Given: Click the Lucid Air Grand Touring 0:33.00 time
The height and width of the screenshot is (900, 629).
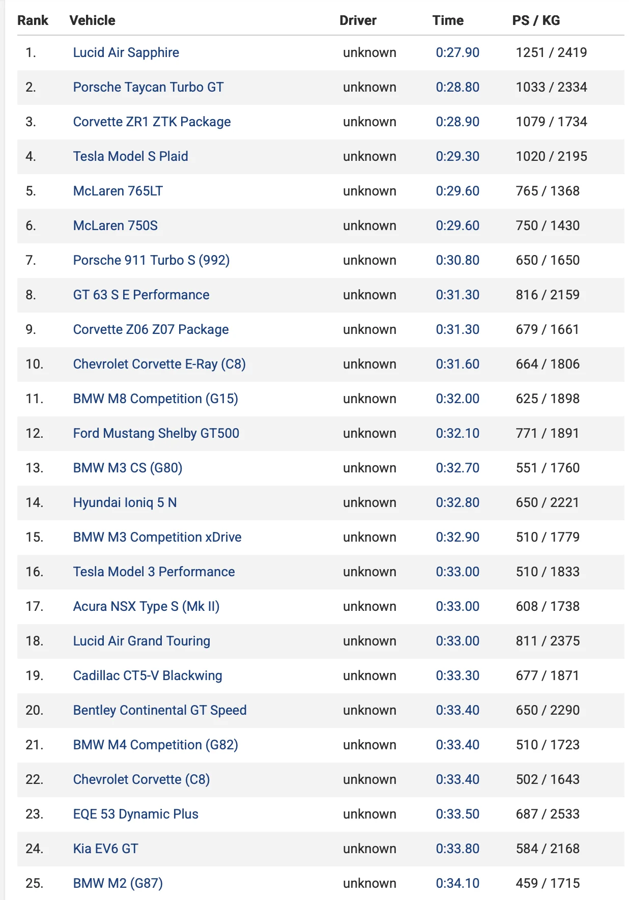Looking at the screenshot, I should click(x=458, y=641).
